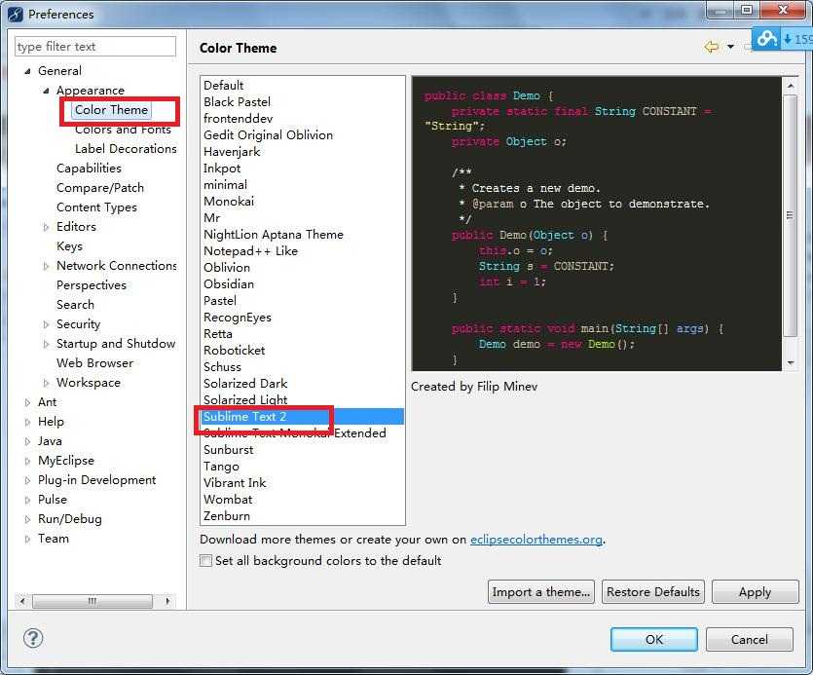Select the Capabilities tree item
The width and height of the screenshot is (813, 675).
coord(89,169)
